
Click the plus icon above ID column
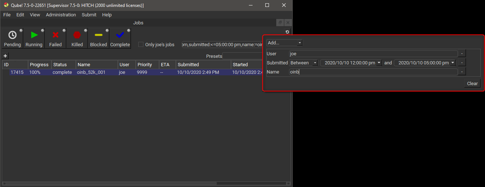coord(5,56)
